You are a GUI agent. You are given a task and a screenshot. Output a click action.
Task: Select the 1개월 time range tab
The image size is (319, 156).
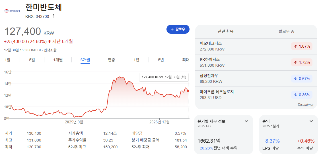[58, 60]
